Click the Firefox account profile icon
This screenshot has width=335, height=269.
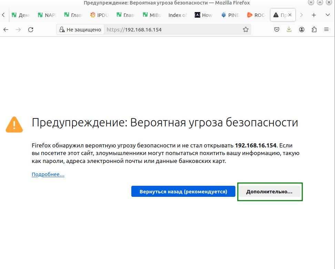pos(302,29)
